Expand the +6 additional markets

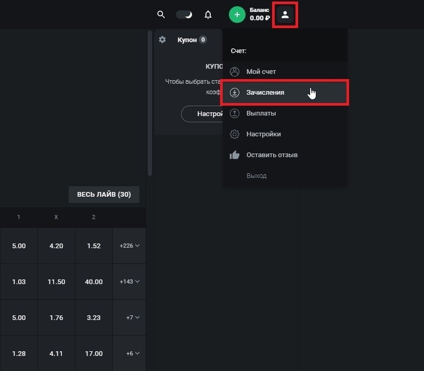click(129, 353)
